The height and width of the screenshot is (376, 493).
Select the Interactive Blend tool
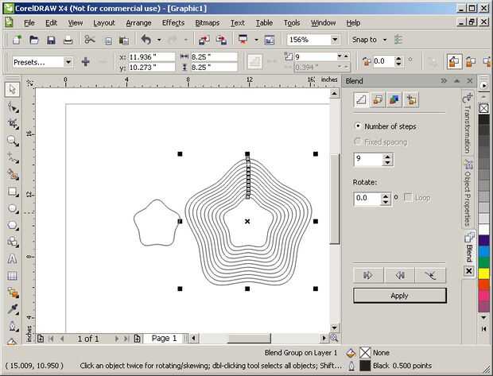point(13,293)
